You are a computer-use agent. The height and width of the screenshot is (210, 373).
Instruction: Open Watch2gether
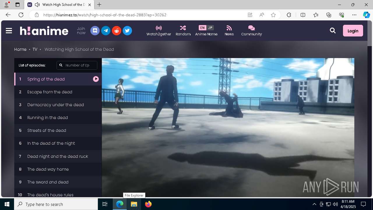[x=159, y=31]
